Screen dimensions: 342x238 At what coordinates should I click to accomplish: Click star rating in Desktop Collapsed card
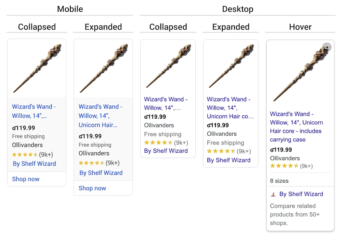[x=158, y=143]
